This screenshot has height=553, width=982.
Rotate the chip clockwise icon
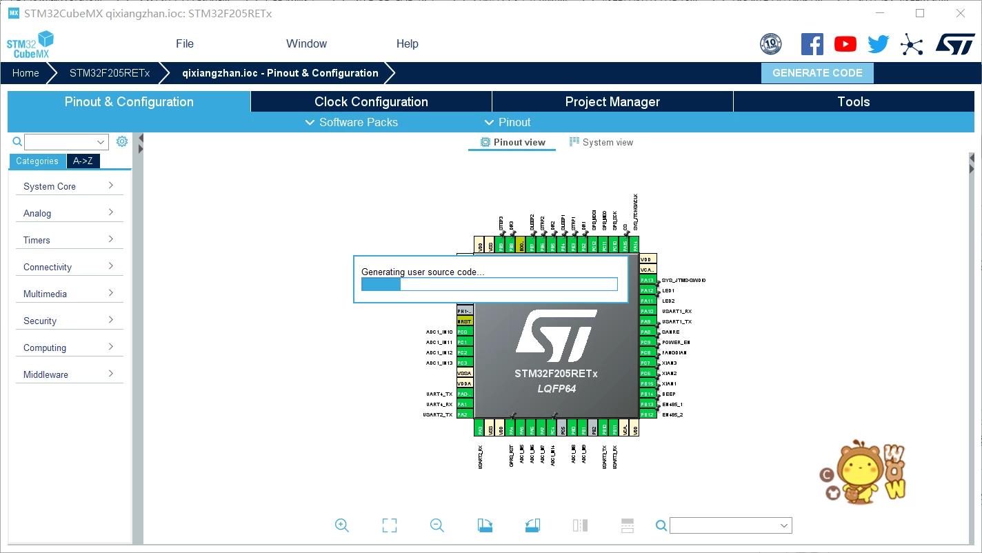coord(485,525)
